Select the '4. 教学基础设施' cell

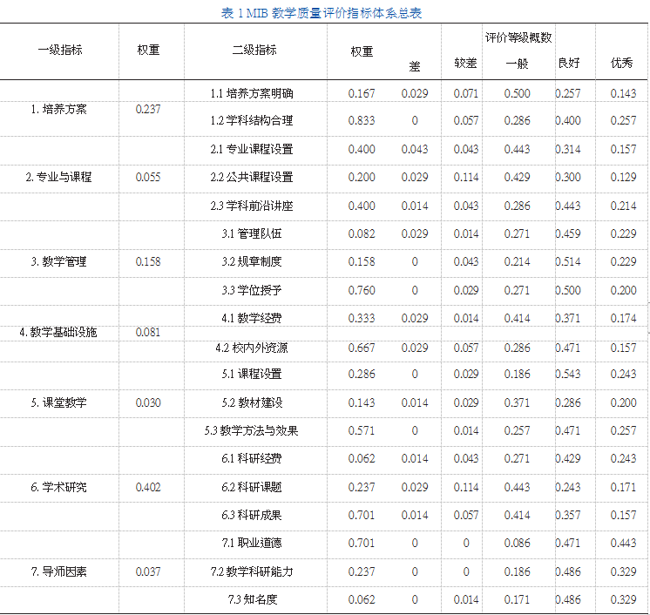pos(59,333)
